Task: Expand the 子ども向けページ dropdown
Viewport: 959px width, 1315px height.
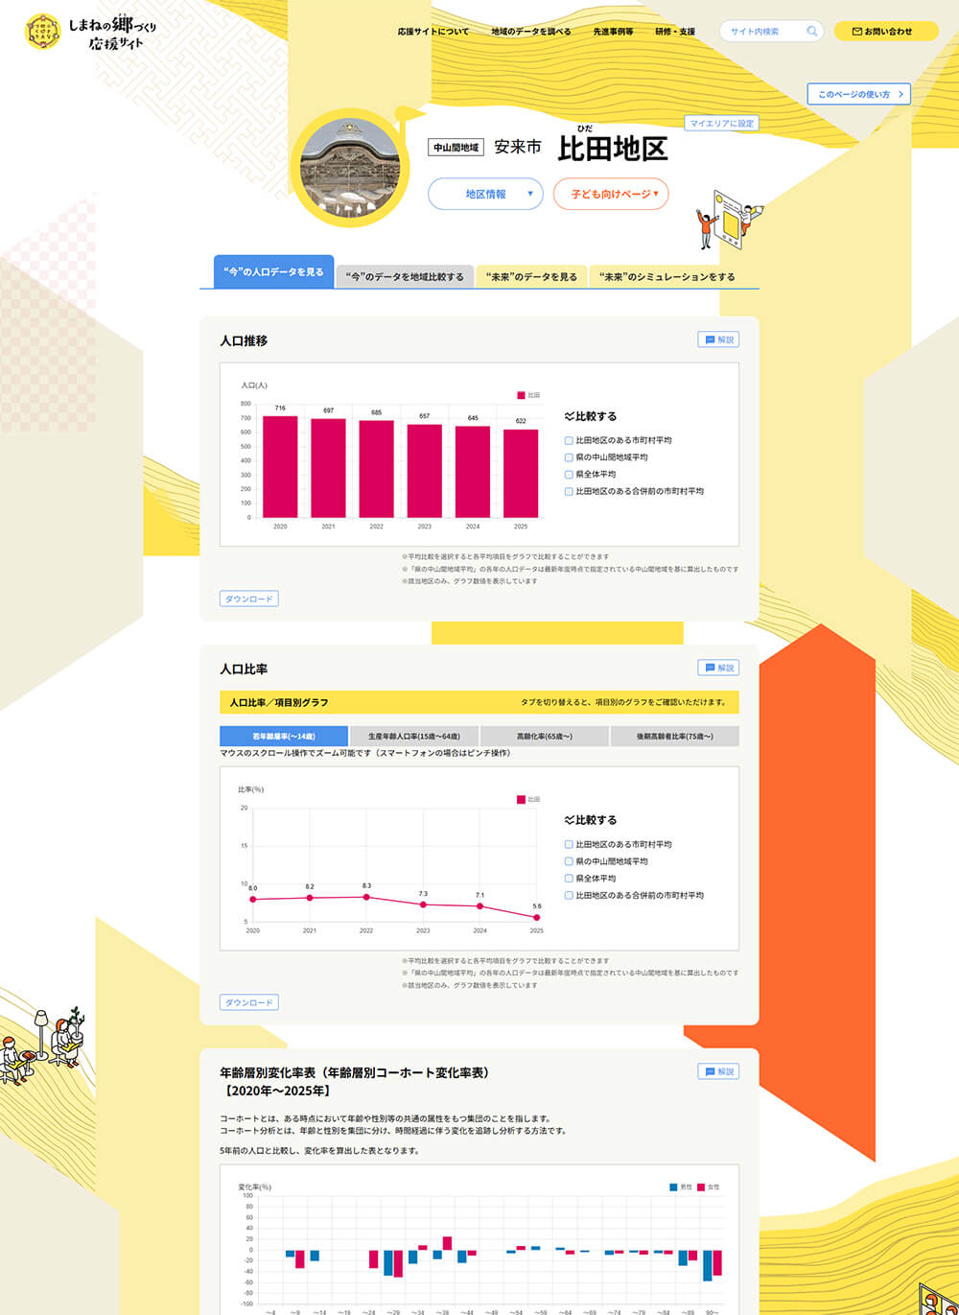Action: [x=611, y=194]
